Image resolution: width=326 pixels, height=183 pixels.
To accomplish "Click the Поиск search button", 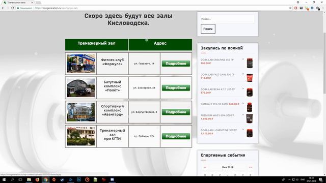I will [x=208, y=29].
